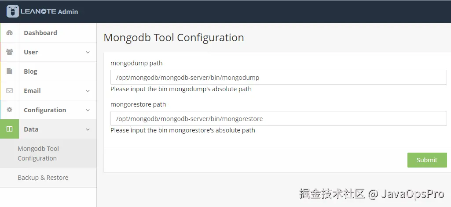Click the Leanote logo icon
451x207 pixels.
12,11
